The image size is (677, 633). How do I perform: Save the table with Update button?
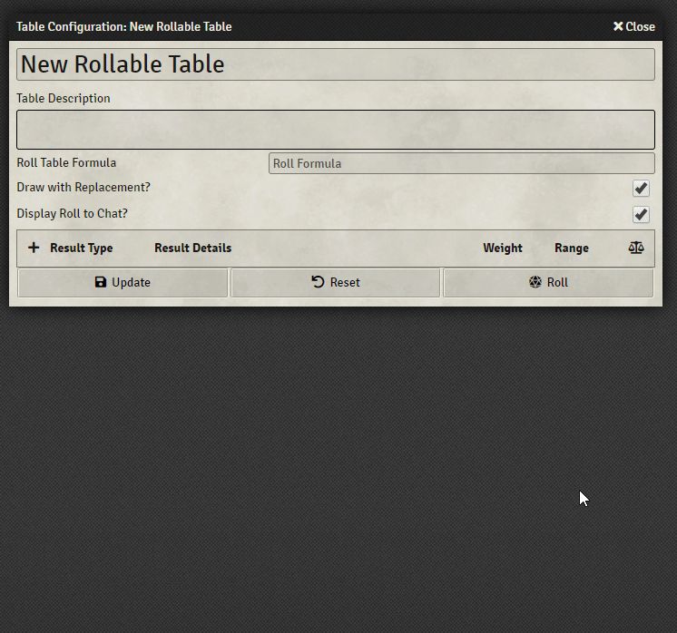click(x=123, y=283)
